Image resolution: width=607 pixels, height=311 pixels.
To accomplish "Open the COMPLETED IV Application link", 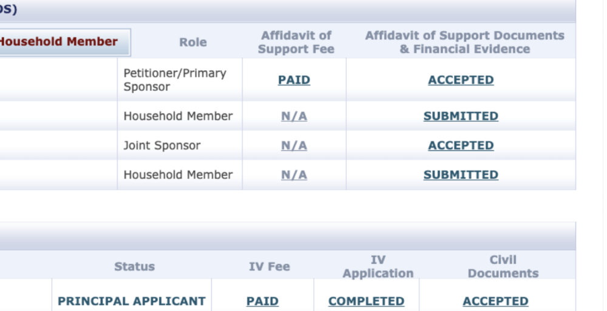I will [x=366, y=301].
